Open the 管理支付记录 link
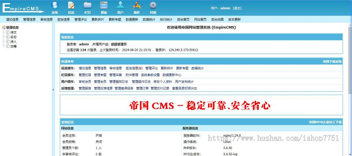Screen dimensions: 352x156 (160, 89)
